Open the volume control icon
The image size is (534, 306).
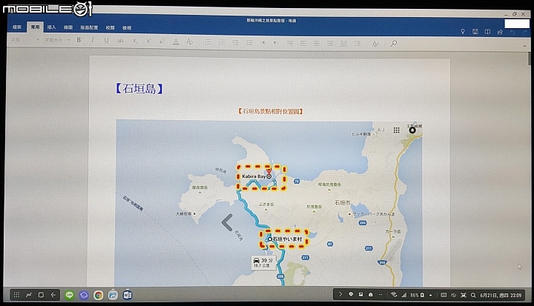[453, 295]
